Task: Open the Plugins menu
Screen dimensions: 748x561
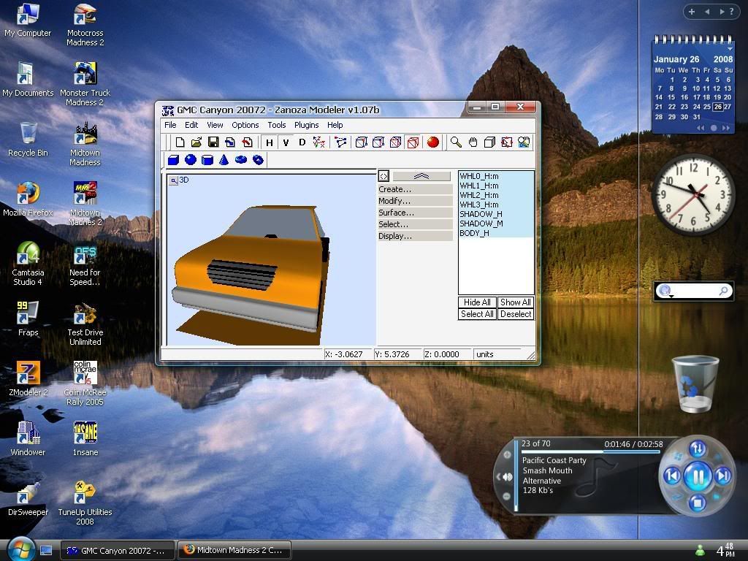Action: pos(306,125)
